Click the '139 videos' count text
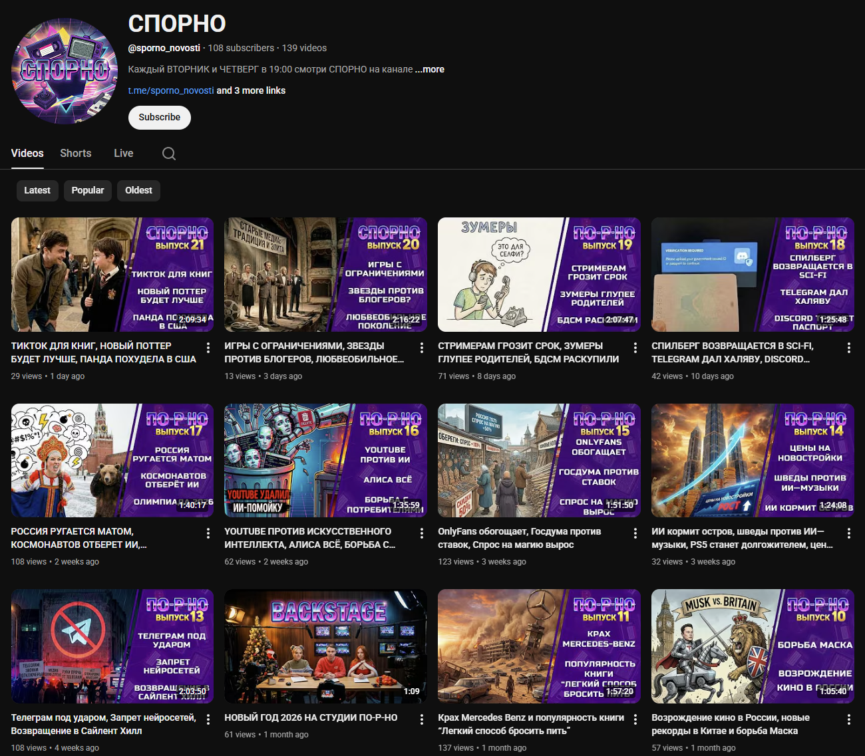865x756 pixels. tap(304, 48)
